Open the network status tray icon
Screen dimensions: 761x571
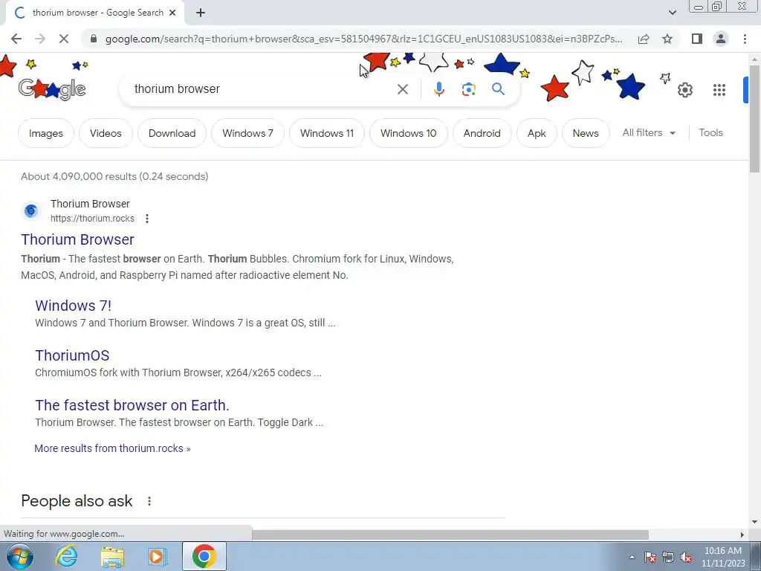668,558
